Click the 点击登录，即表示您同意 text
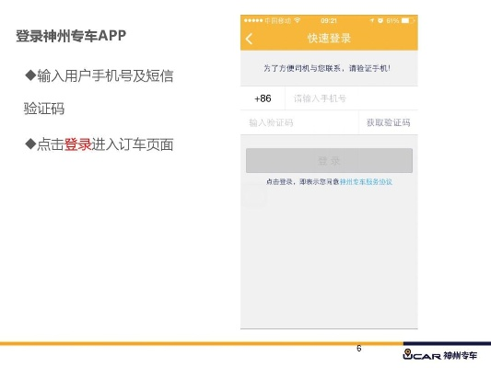Screen dimensions: 491x368 pos(303,181)
